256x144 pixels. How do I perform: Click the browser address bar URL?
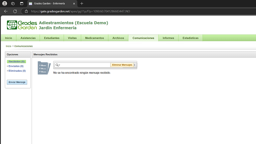tap(80, 11)
